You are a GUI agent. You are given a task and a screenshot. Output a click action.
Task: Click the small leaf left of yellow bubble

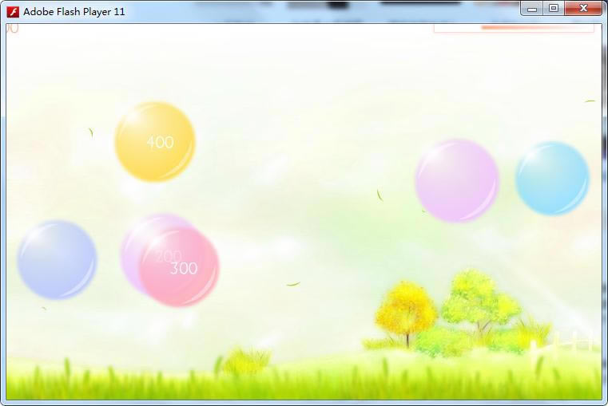coord(91,132)
